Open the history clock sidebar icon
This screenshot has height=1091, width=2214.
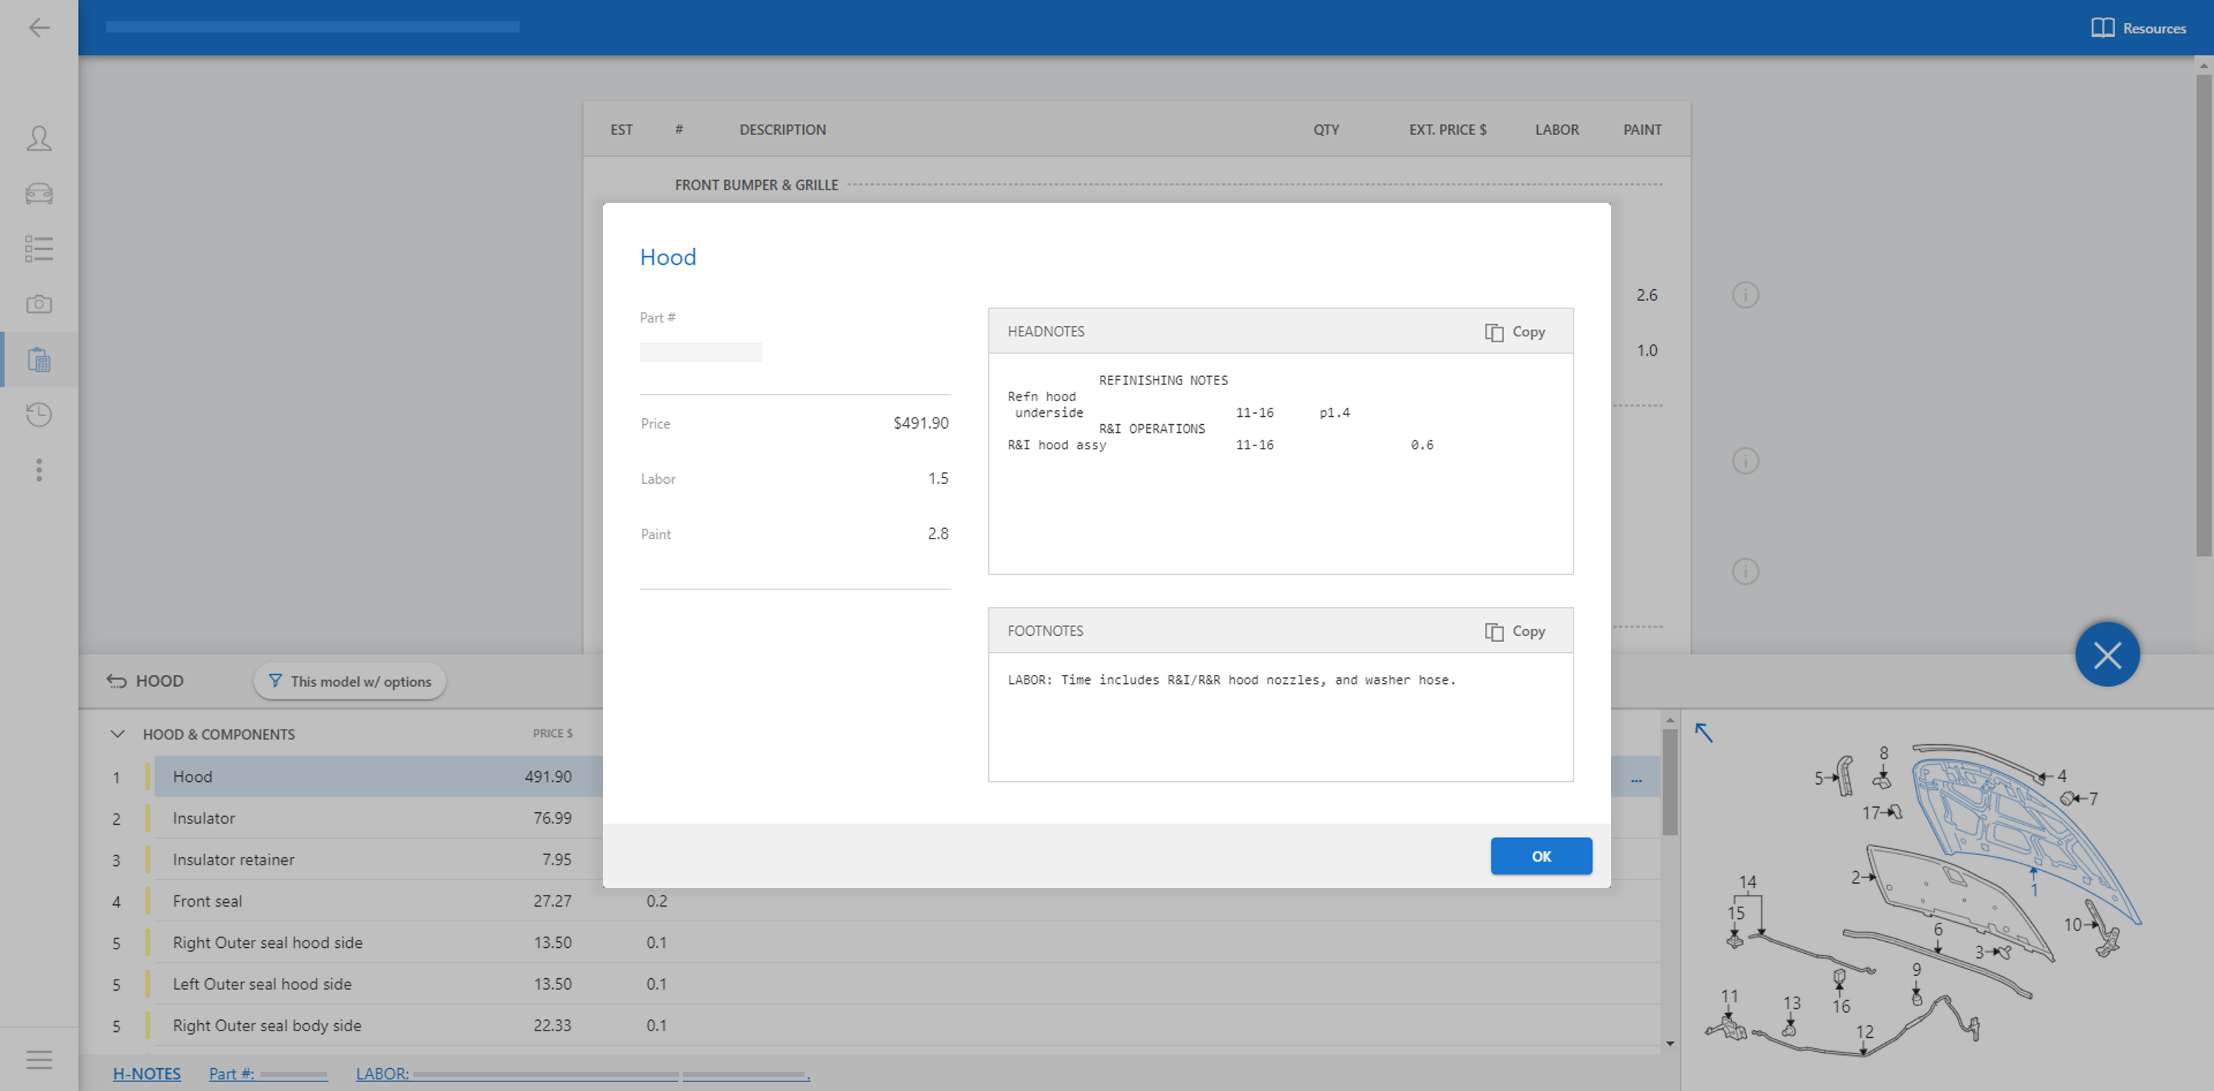pyautogui.click(x=38, y=415)
